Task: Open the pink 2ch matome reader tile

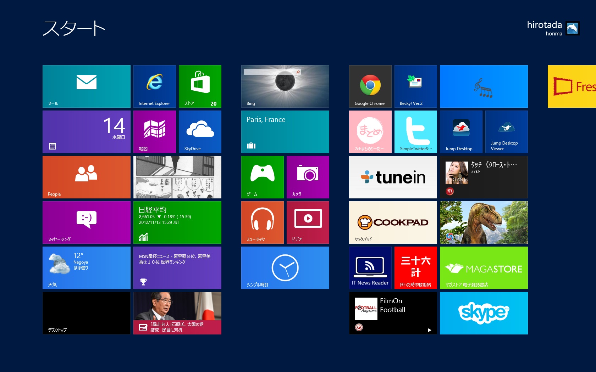Action: [x=370, y=132]
